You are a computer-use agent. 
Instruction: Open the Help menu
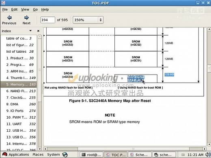(45, 9)
